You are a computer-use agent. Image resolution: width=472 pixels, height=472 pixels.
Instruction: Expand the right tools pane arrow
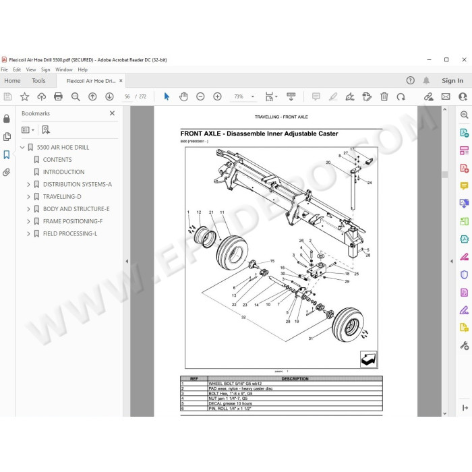(452, 261)
